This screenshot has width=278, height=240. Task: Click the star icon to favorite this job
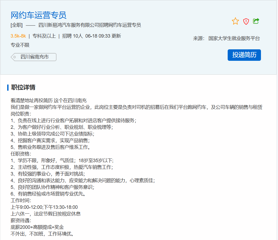[235, 21]
